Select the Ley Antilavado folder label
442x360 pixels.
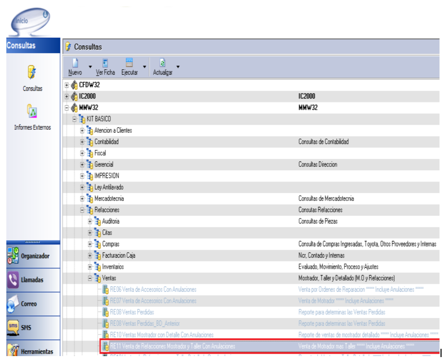[x=109, y=187]
